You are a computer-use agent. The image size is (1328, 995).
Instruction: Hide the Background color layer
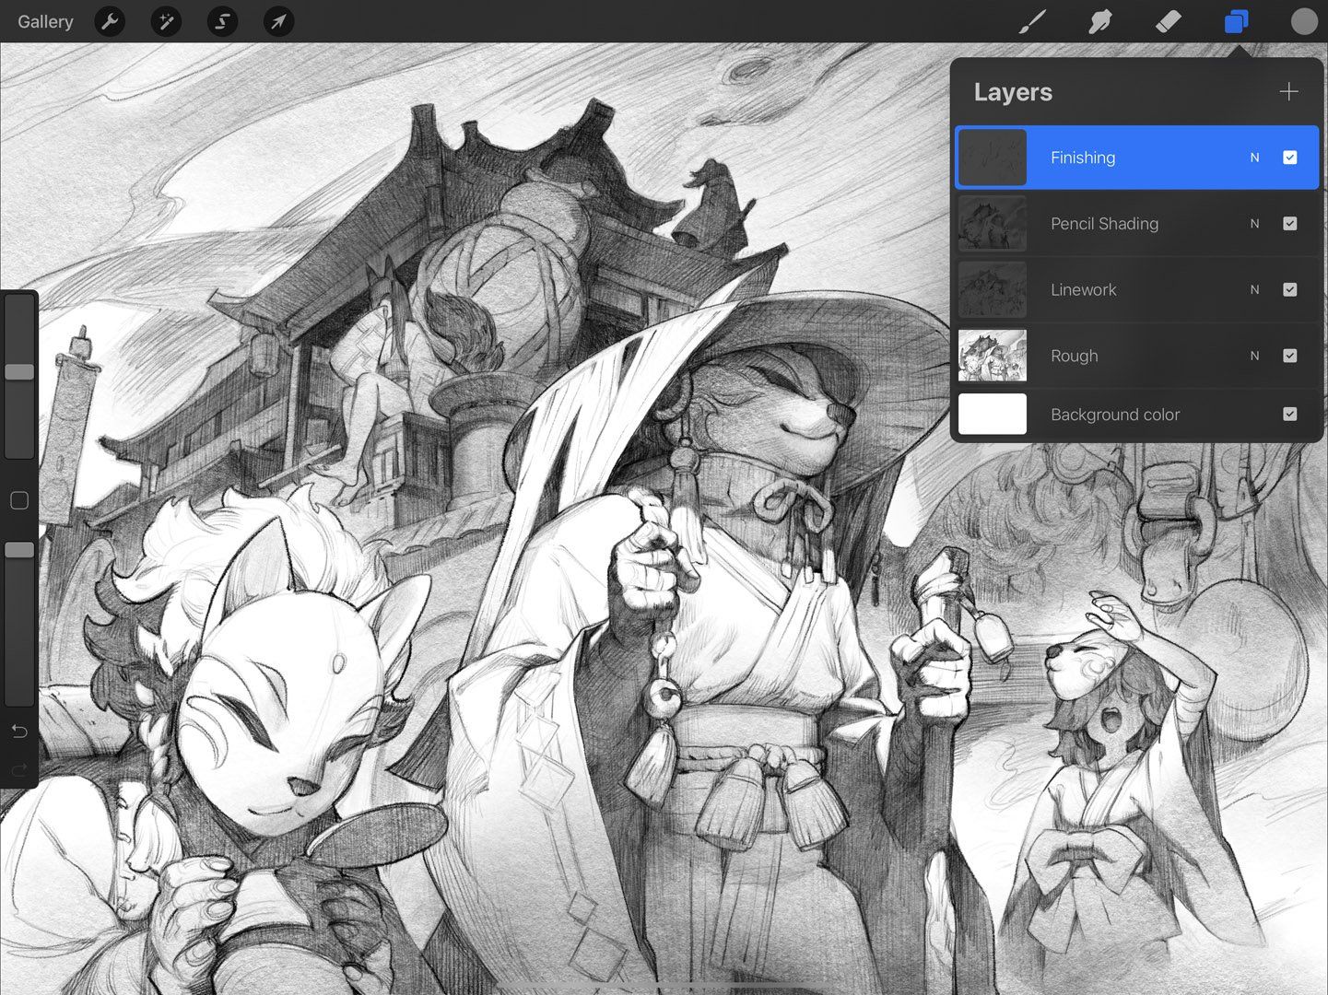1290,415
